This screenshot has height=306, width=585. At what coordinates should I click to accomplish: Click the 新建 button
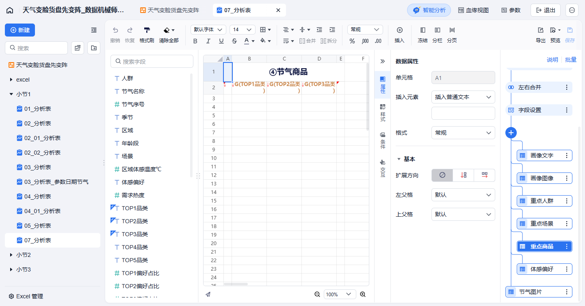point(20,30)
